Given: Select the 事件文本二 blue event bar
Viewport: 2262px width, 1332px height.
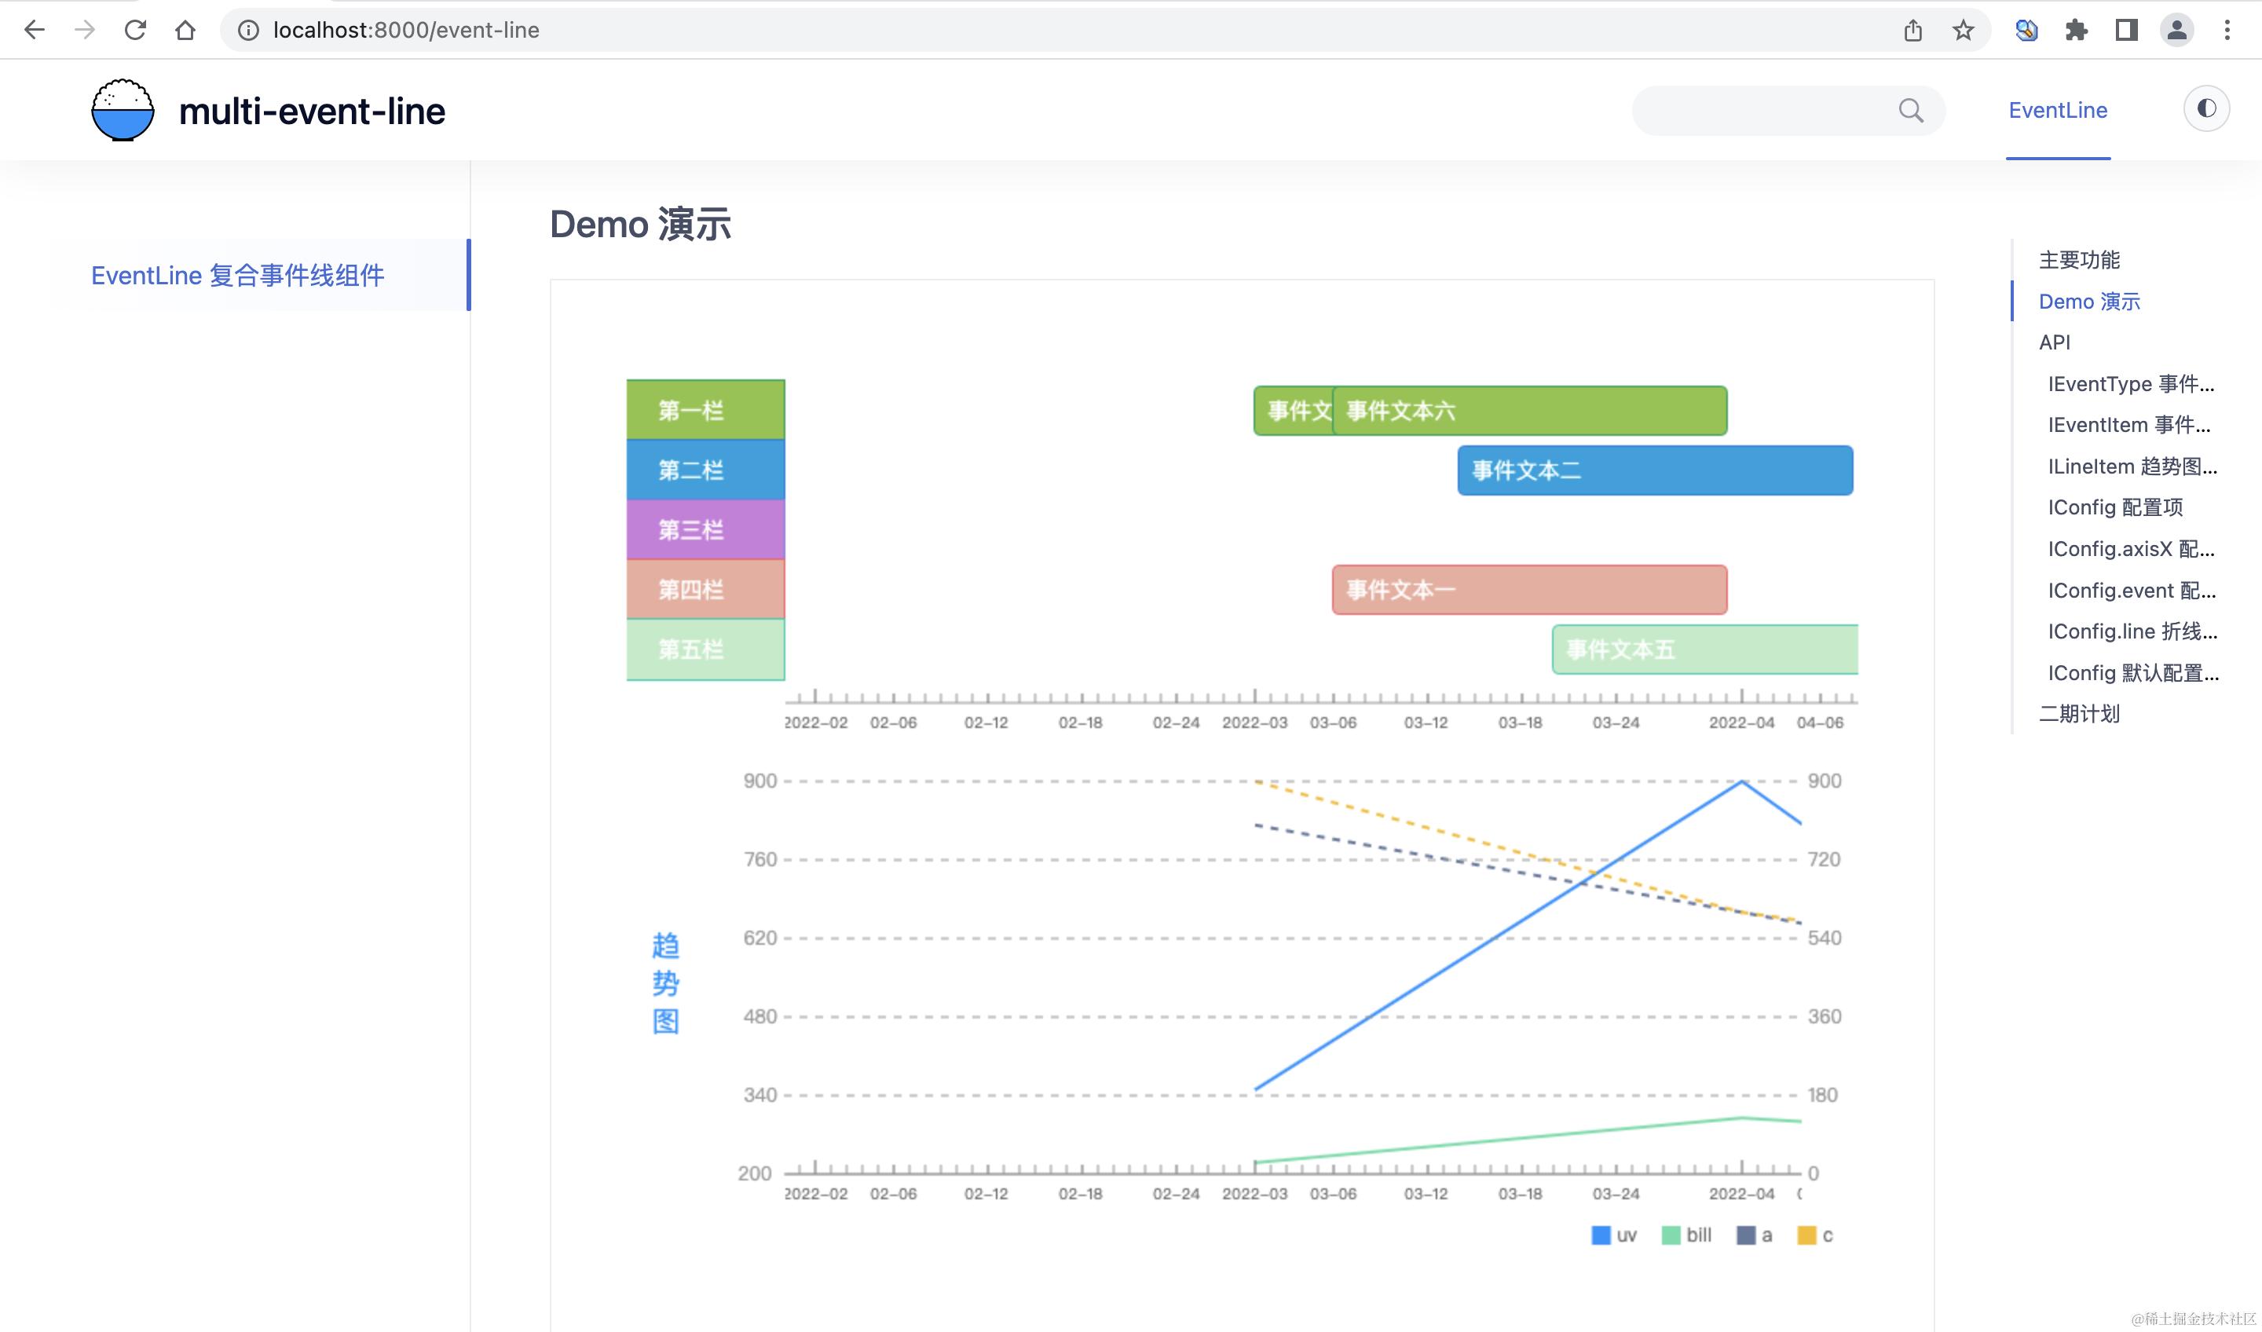Looking at the screenshot, I should click(1655, 470).
